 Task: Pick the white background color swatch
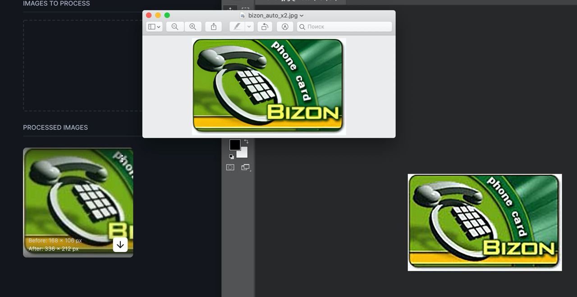point(243,153)
